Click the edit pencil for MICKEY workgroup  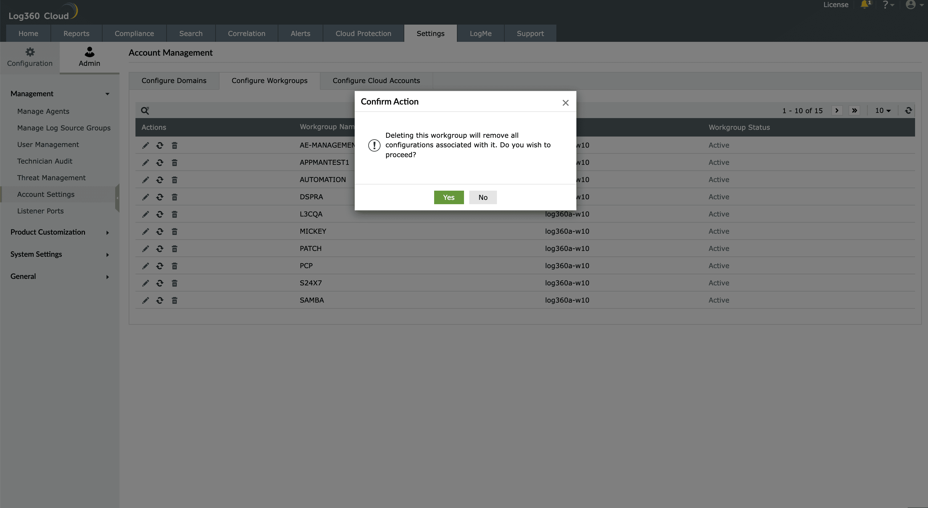[145, 231]
